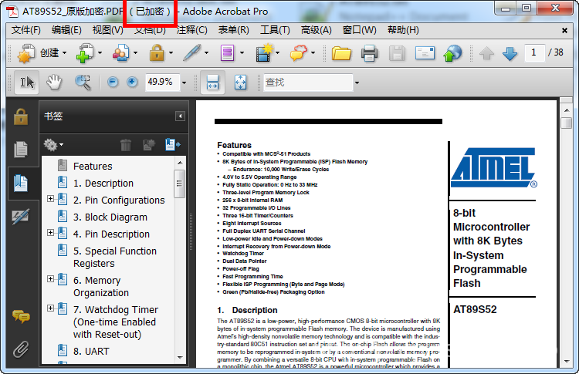Go to next page arrow
Viewport: 579px width, 374px height.
pyautogui.click(x=510, y=53)
